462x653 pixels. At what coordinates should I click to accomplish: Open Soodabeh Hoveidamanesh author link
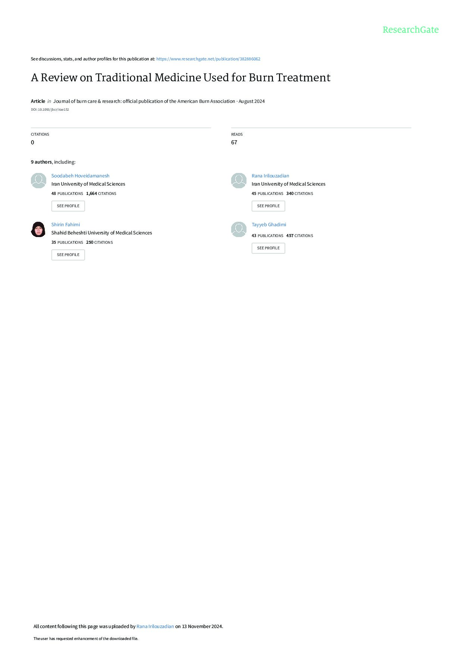80,176
